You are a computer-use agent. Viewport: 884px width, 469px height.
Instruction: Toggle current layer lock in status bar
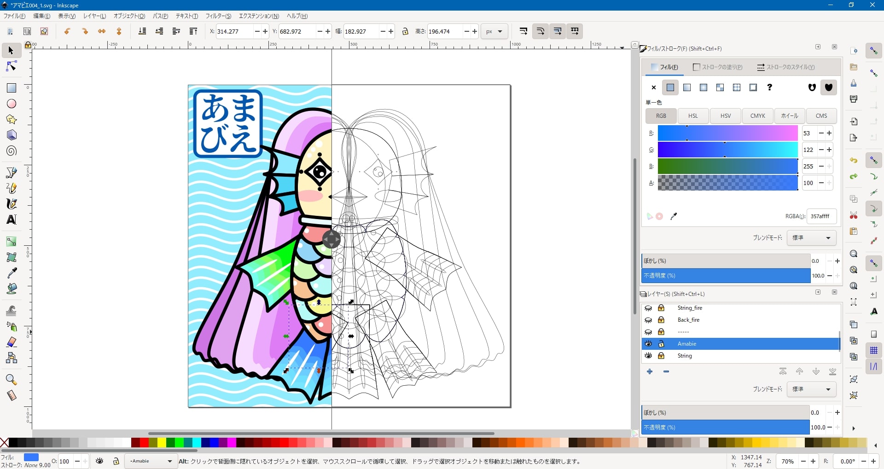tap(116, 461)
